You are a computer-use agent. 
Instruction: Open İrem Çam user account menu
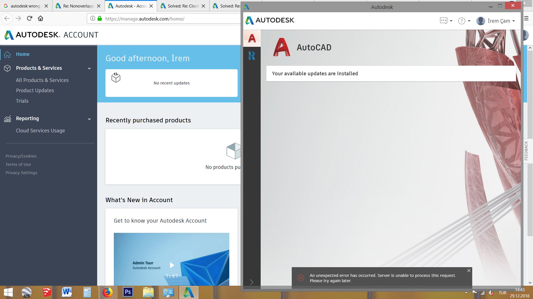496,21
